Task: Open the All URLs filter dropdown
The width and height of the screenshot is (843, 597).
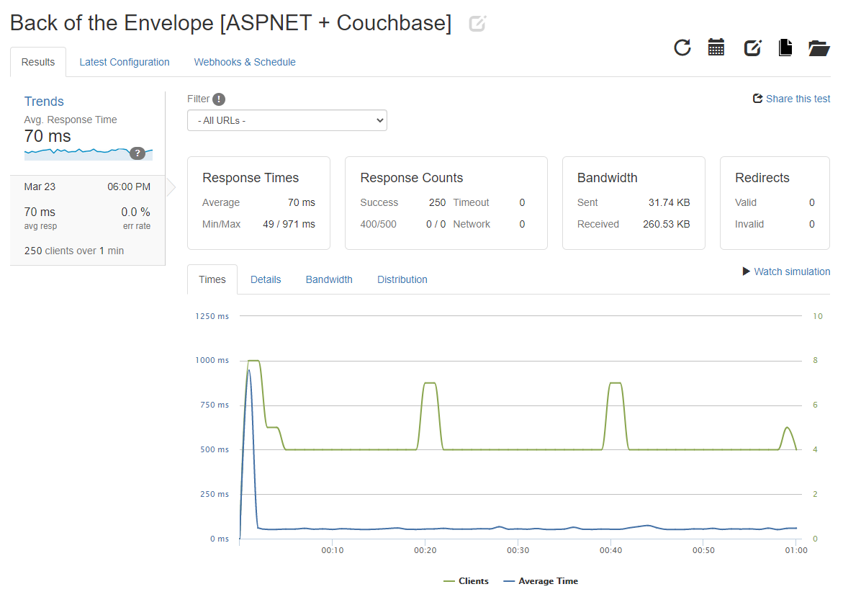Action: (287, 120)
